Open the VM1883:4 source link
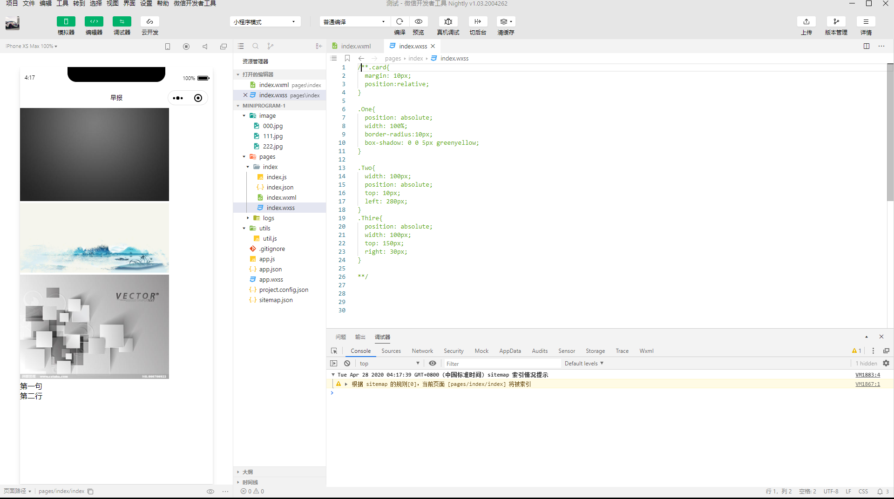The width and height of the screenshot is (894, 499). (x=867, y=375)
